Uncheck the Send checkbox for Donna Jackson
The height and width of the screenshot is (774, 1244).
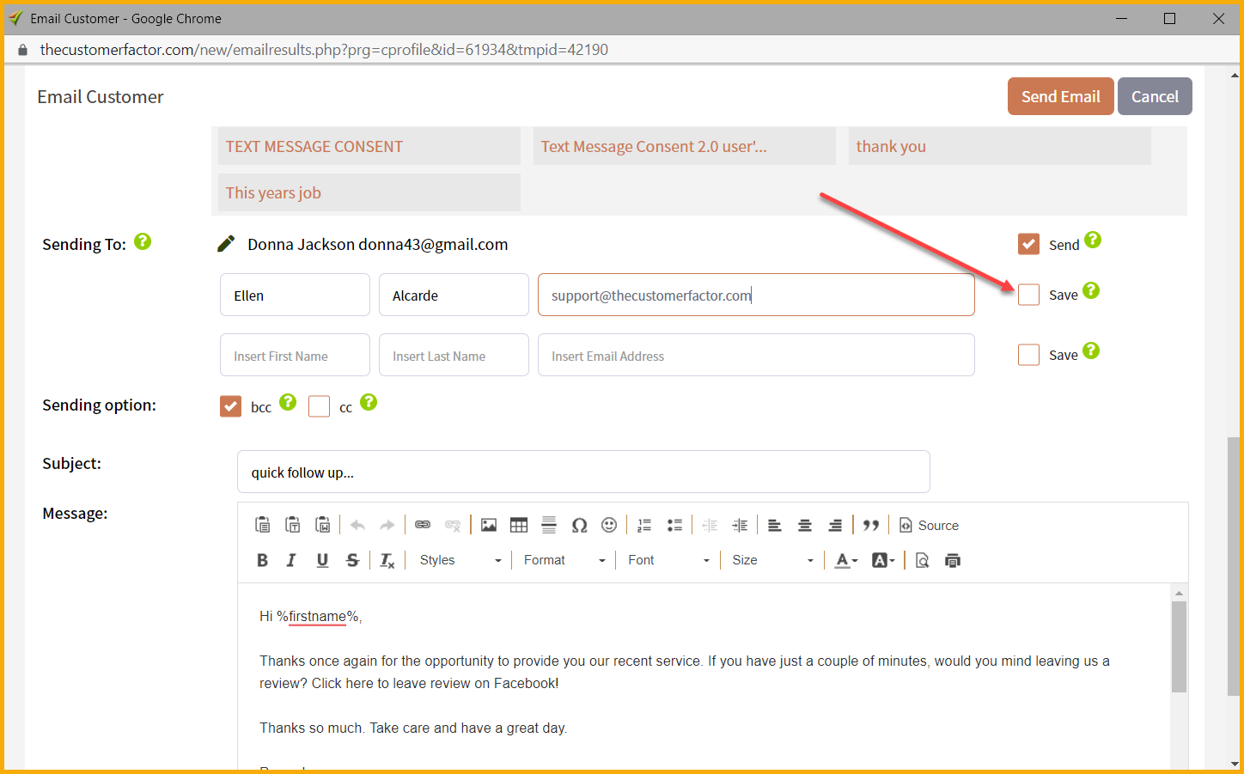coord(1028,244)
